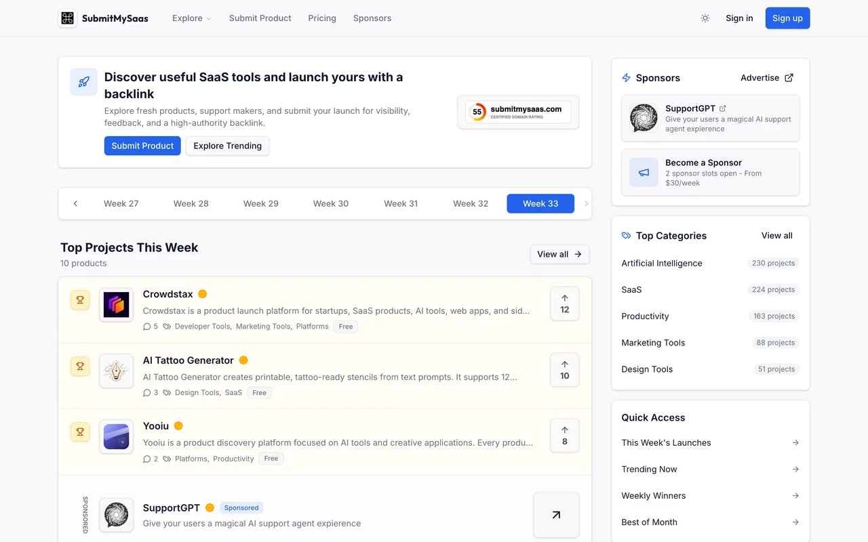868x542 pixels.
Task: Switch to the Week 30 tab
Action: pos(331,203)
